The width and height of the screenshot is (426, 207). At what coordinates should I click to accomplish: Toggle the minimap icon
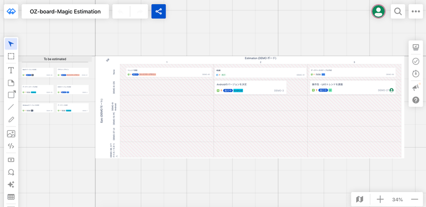(360, 200)
